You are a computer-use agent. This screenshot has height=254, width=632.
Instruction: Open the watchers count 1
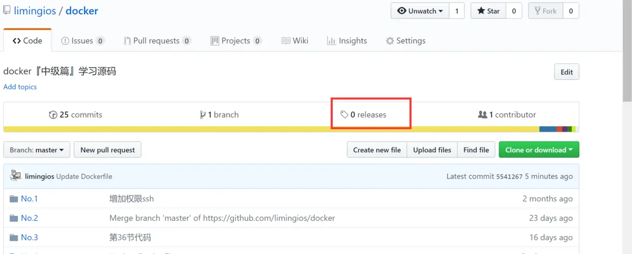(457, 11)
